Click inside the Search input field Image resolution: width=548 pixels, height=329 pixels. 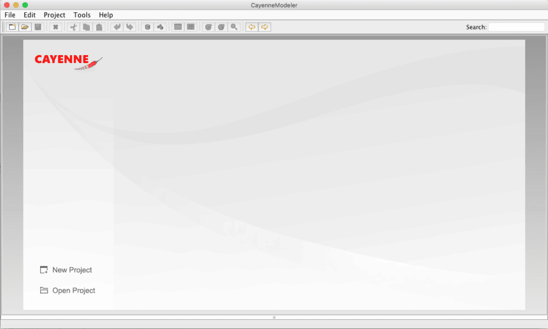(516, 27)
